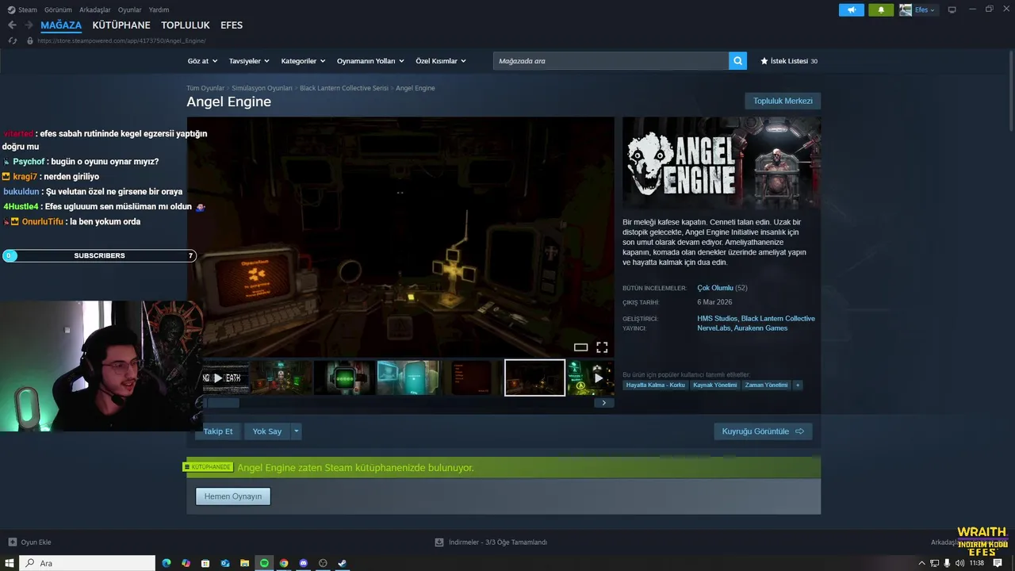Open the İndirmeler download manager icon
This screenshot has height=571, width=1015.
tap(439, 542)
